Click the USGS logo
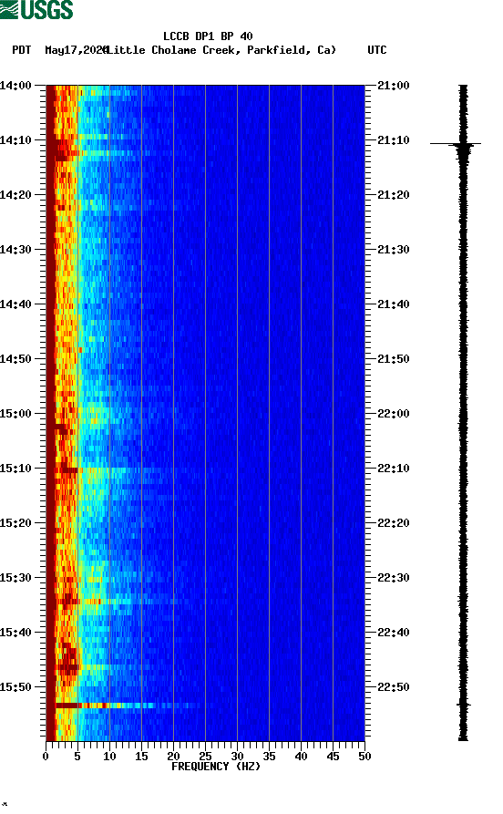 [x=36, y=9]
